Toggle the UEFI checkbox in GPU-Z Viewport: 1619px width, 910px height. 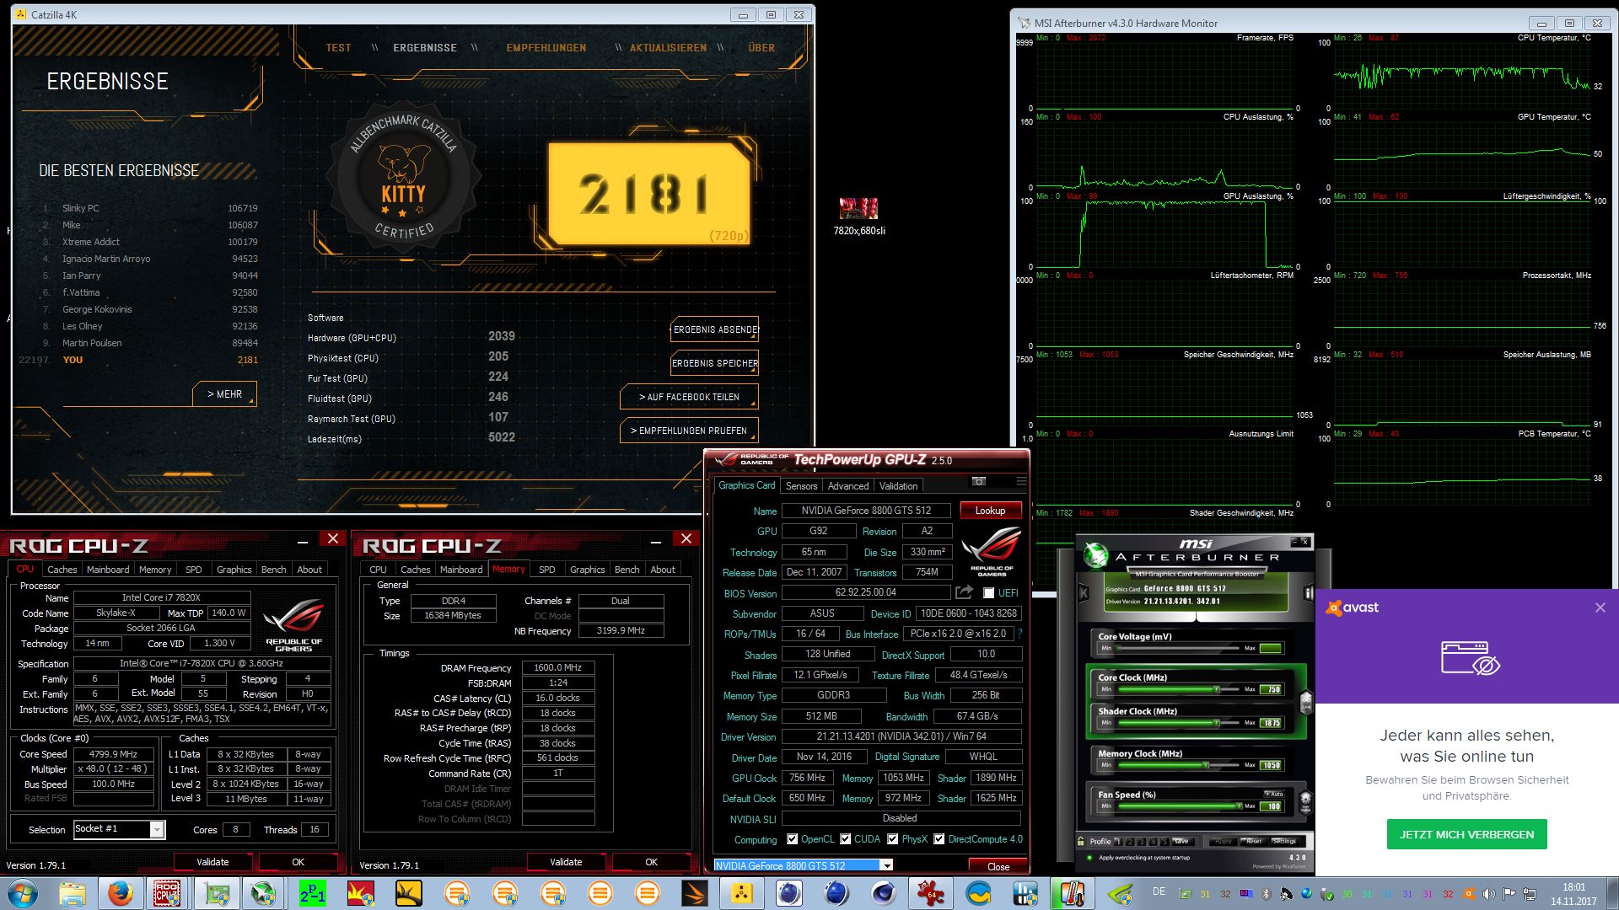coord(988,592)
